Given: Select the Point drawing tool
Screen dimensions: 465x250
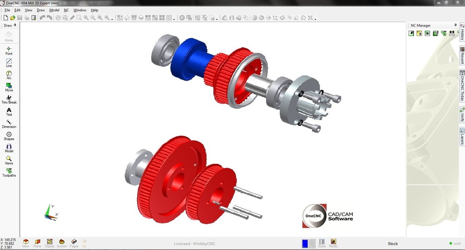Looking at the screenshot, I should tap(9, 50).
